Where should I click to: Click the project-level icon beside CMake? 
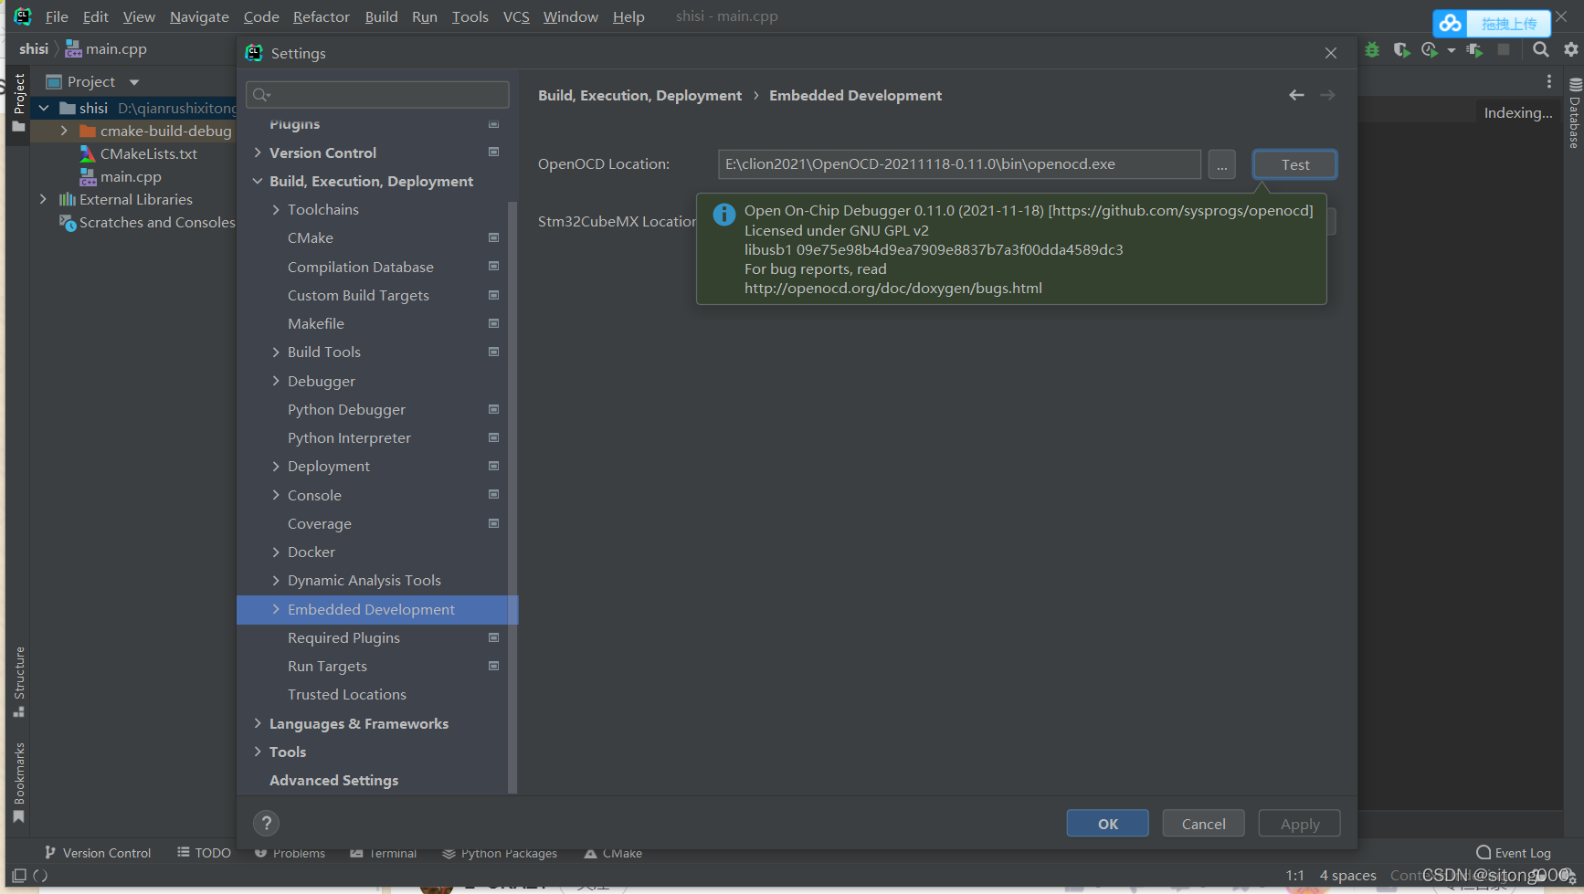tap(493, 237)
